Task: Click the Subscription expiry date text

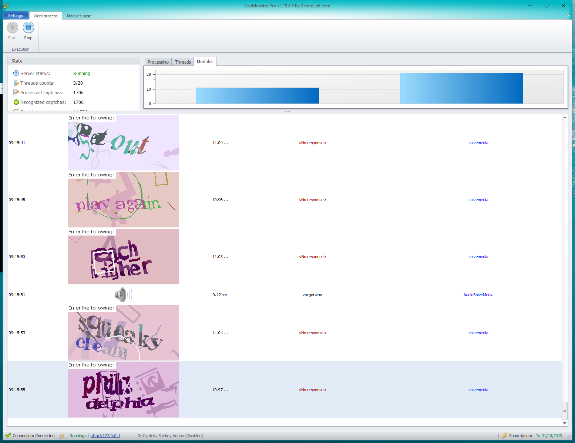Action: point(549,436)
